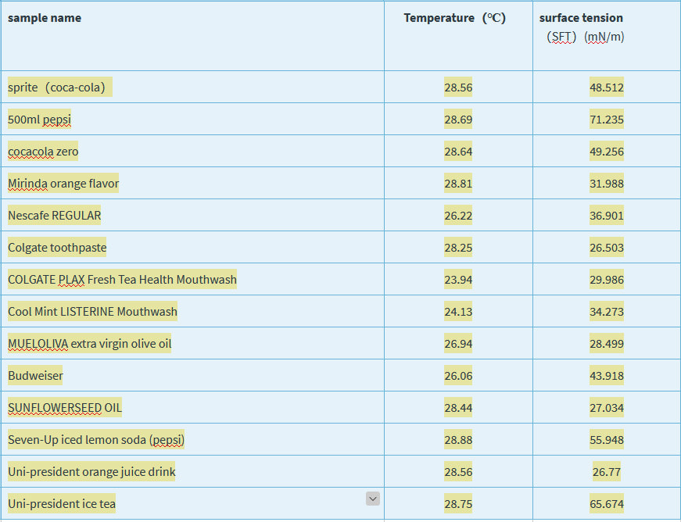Select surface tension value 27.034
Screen dimensions: 681x522
click(606, 407)
